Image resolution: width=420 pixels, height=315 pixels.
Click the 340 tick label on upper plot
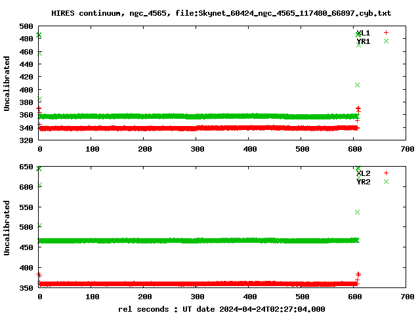[26, 128]
